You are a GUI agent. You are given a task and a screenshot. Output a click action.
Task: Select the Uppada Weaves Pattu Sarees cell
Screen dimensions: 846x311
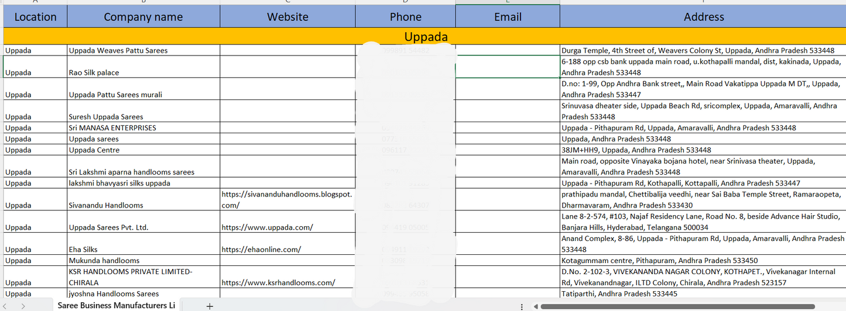point(143,51)
